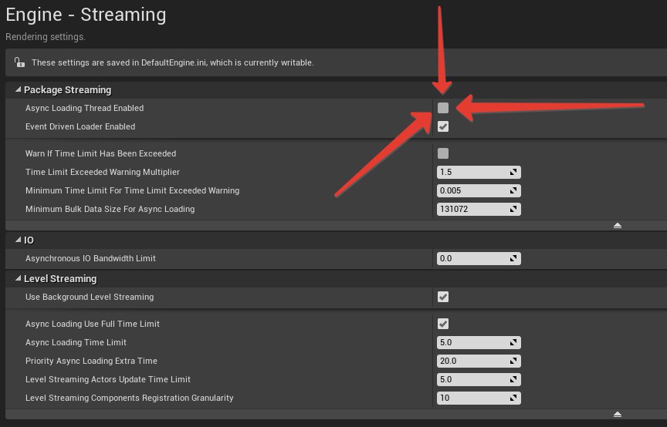Click the spin arrow icon in the Minimum Bulk Data Size field

point(513,209)
